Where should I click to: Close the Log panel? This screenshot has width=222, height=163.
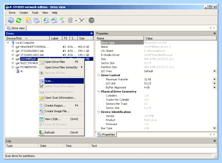[x=214, y=141]
